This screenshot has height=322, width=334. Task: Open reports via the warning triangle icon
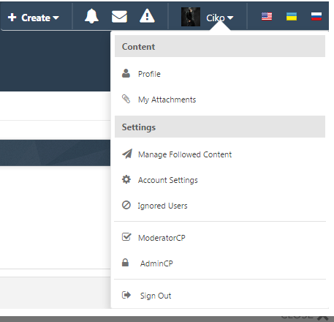147,16
